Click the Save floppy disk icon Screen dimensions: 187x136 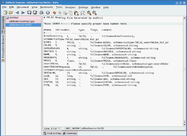tap(29, 13)
